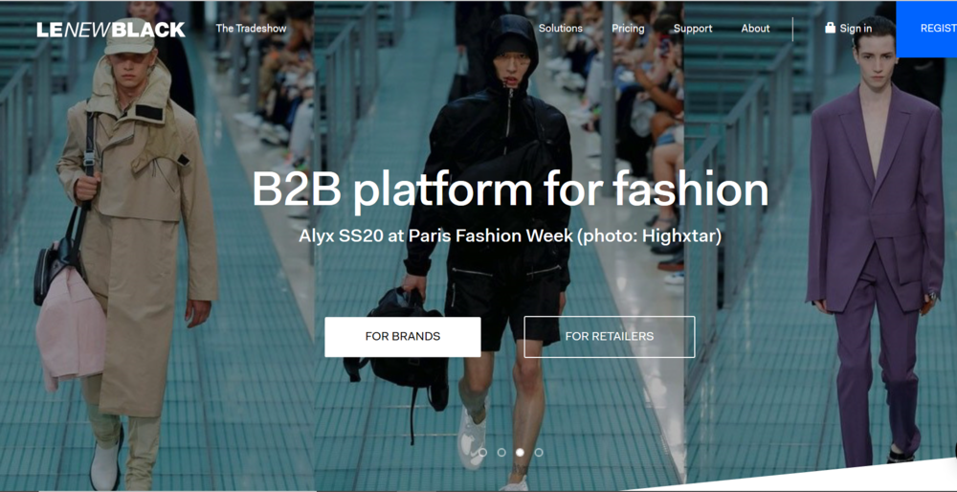
Task: Click the FOR BRANDS button
Action: 403,336
